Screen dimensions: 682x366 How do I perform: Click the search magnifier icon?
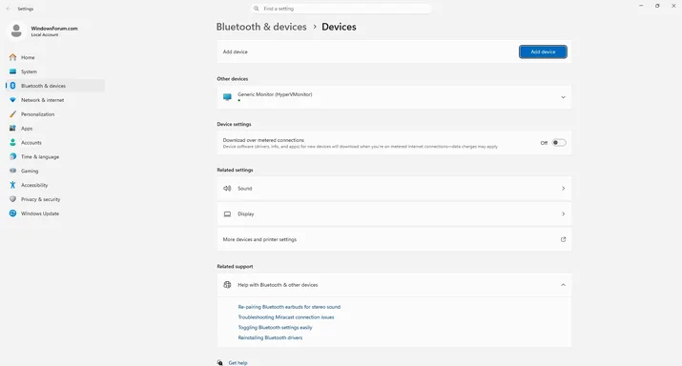(x=257, y=9)
